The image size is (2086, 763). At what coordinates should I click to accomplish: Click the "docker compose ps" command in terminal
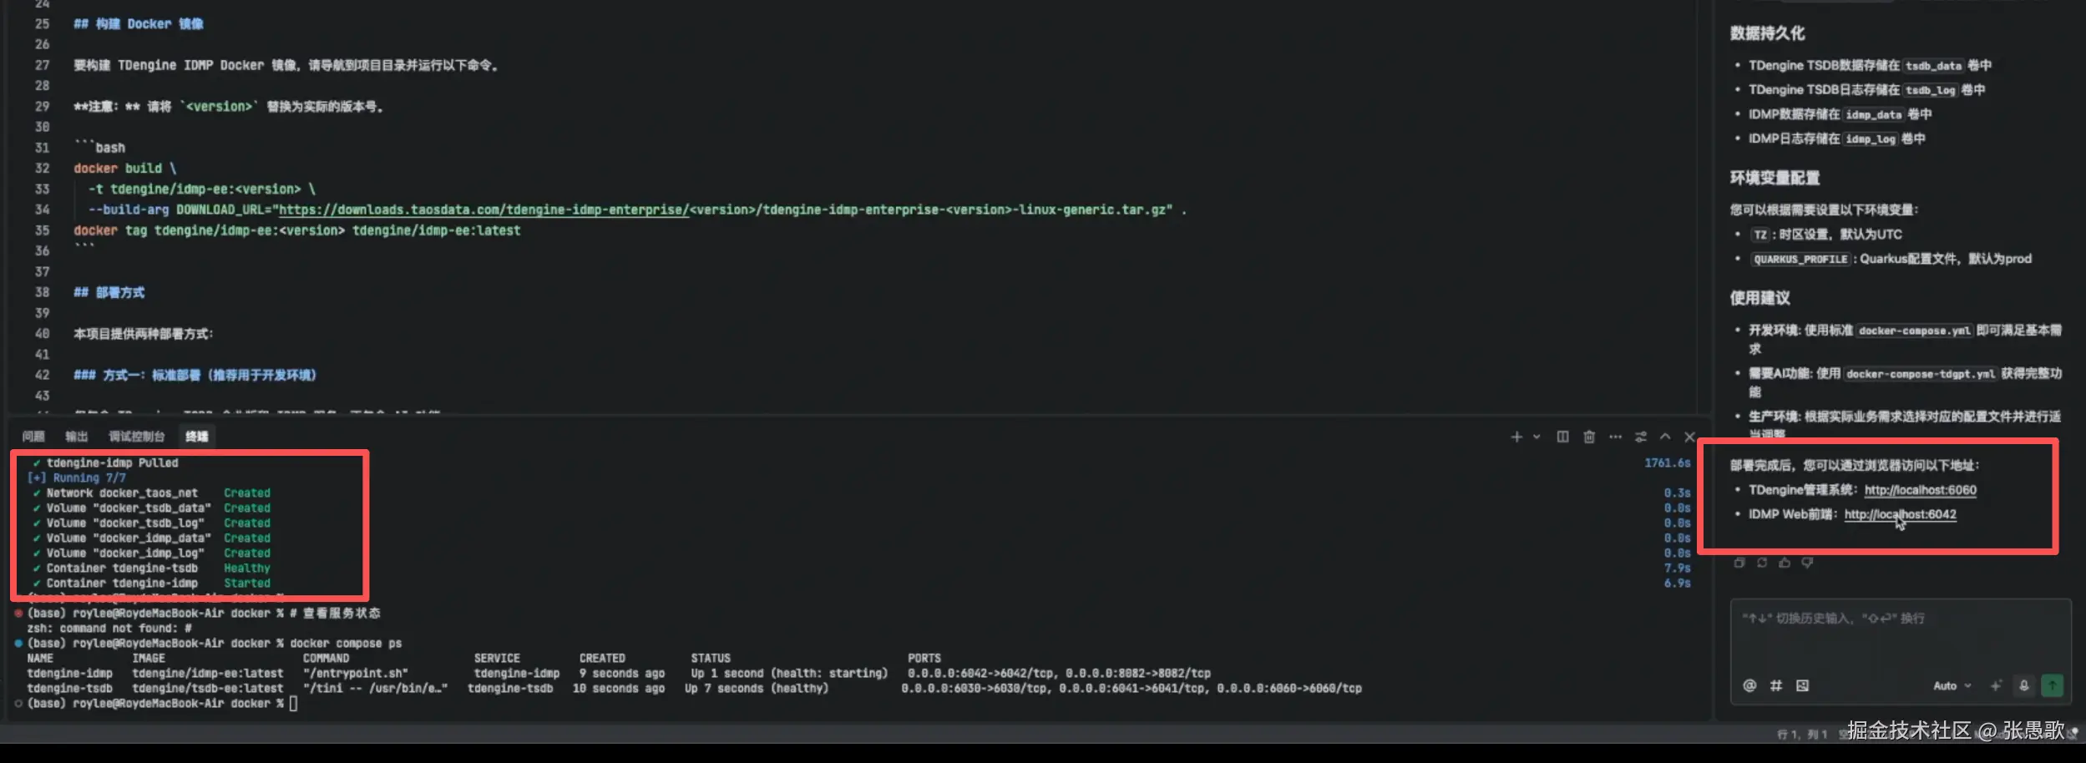[346, 643]
